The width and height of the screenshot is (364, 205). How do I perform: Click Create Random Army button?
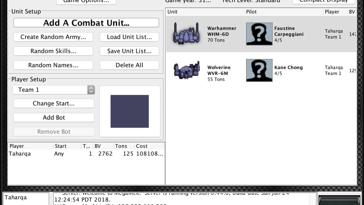point(53,37)
